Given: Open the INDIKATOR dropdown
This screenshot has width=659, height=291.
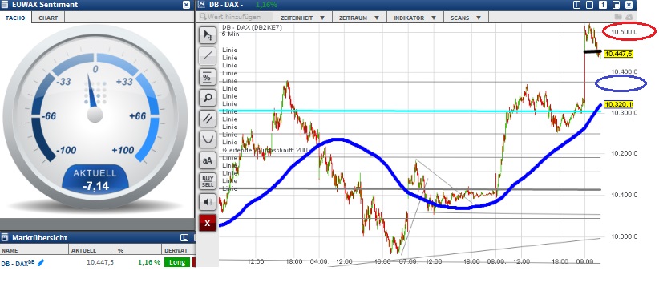Looking at the screenshot, I should 414,18.
